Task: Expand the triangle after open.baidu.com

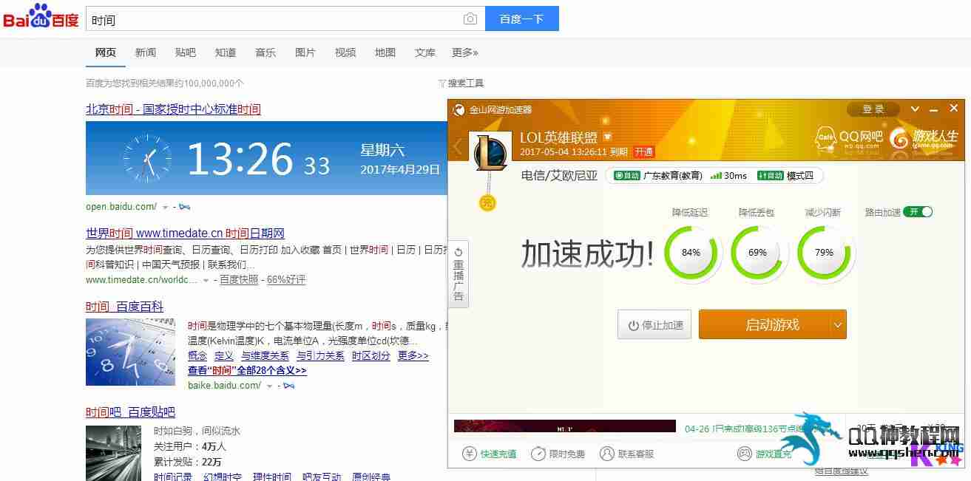Action: 165,207
